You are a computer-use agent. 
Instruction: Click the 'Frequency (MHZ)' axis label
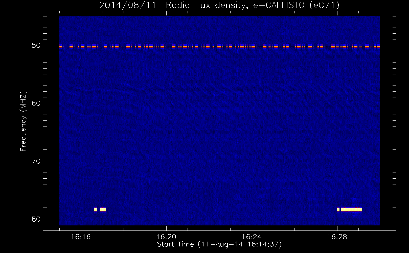coord(23,121)
